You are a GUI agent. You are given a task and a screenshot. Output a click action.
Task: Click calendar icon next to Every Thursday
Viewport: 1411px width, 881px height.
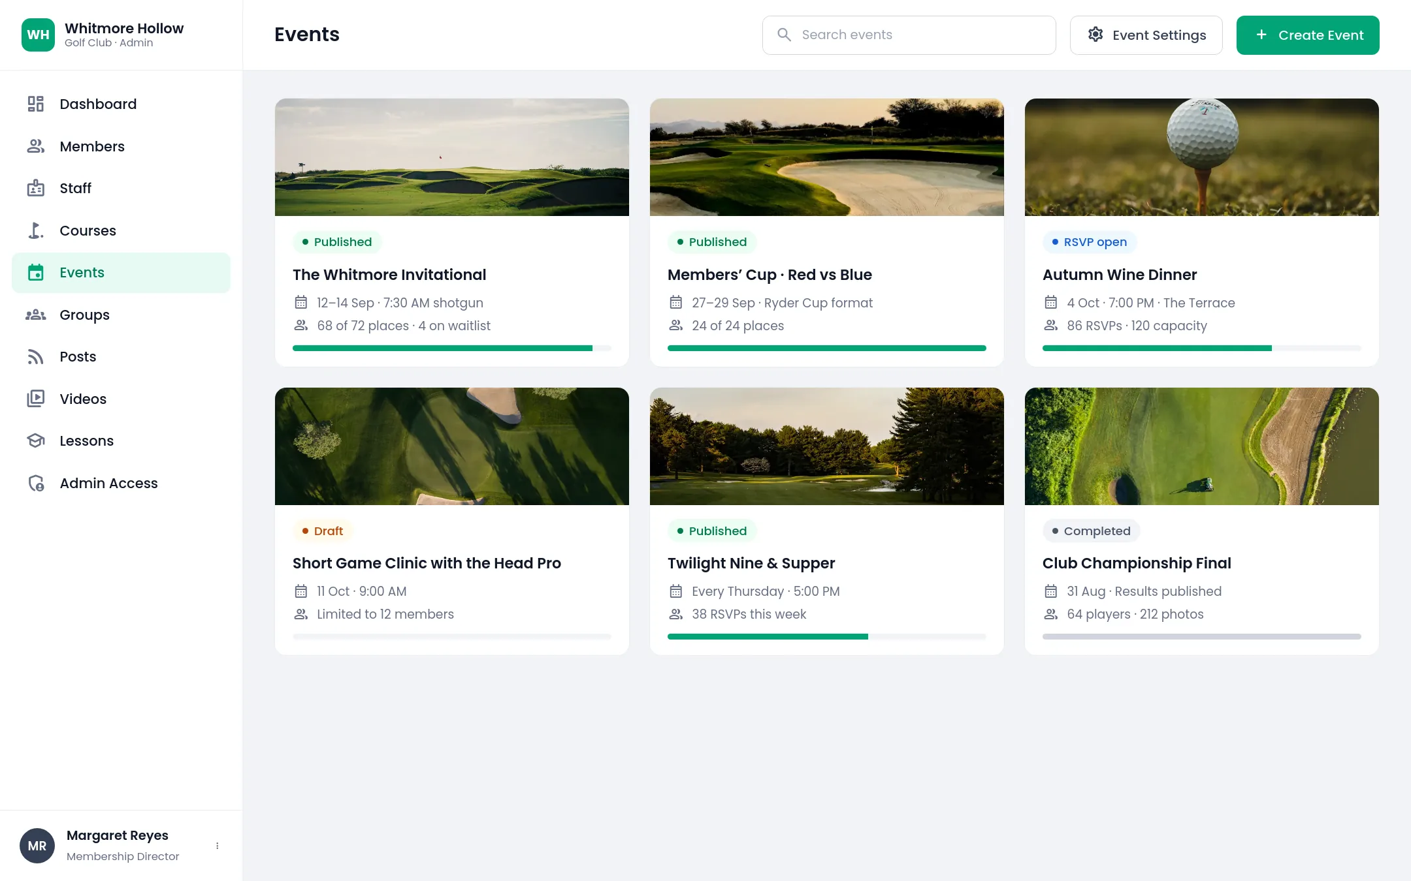click(676, 591)
